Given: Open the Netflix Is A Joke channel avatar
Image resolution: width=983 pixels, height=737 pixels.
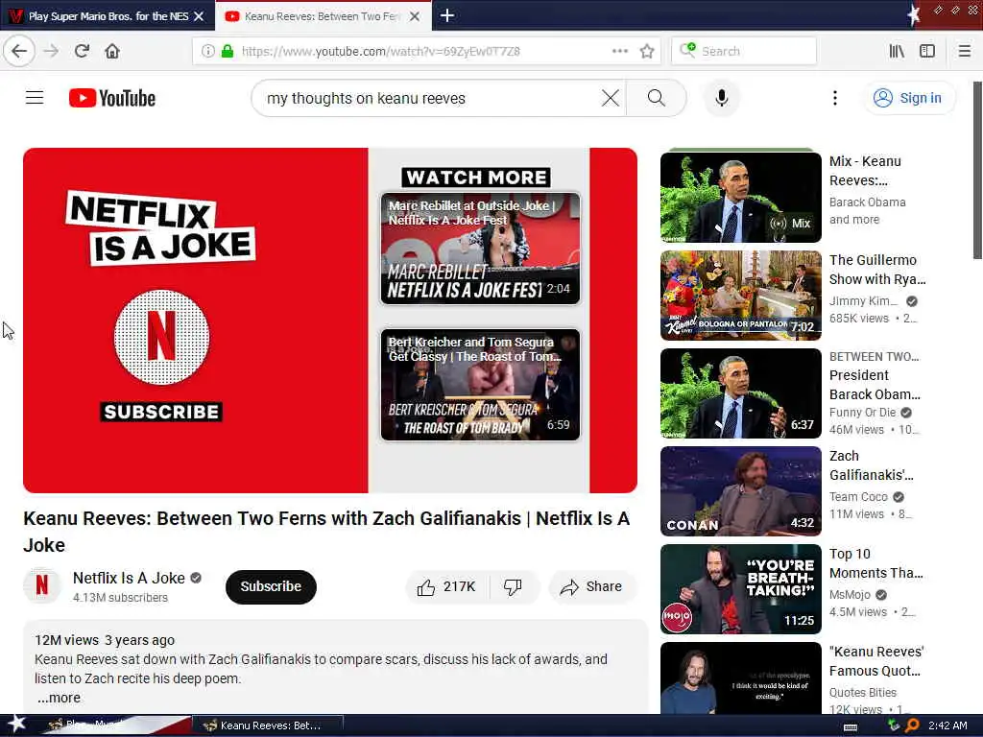Looking at the screenshot, I should [42, 585].
